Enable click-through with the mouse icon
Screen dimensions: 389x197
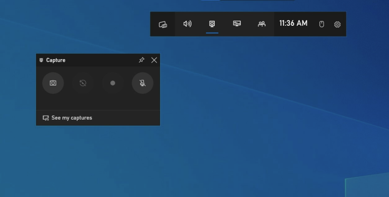coord(322,24)
